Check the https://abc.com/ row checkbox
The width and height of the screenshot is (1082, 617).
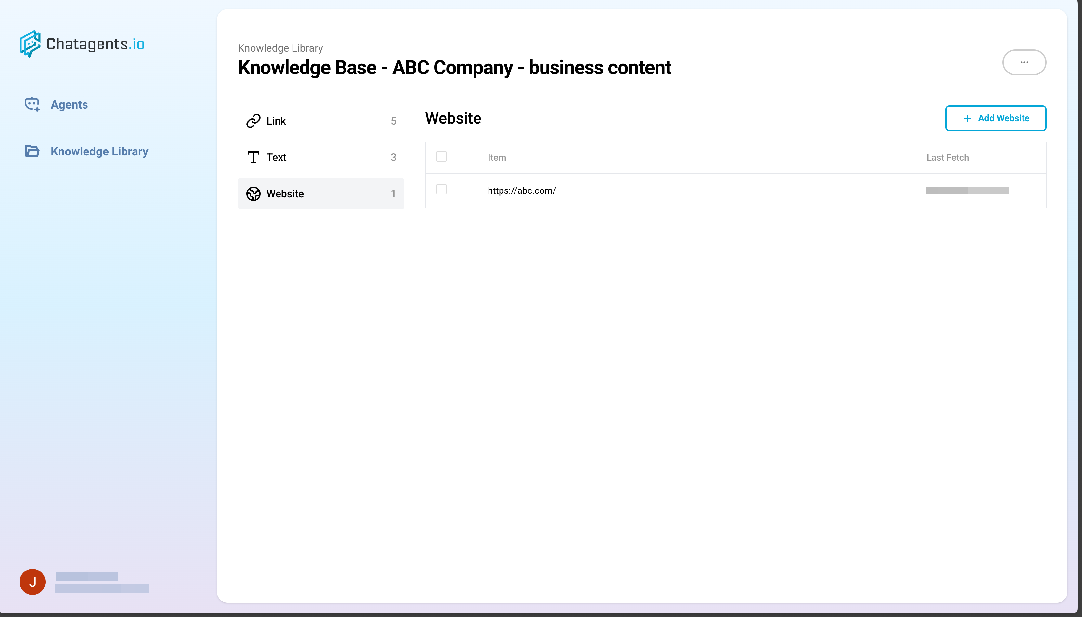(x=441, y=190)
